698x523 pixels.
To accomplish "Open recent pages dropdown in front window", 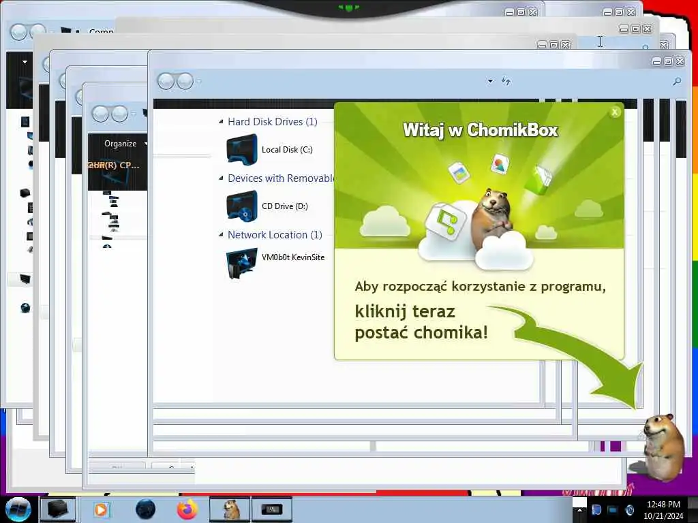I will (x=199, y=82).
